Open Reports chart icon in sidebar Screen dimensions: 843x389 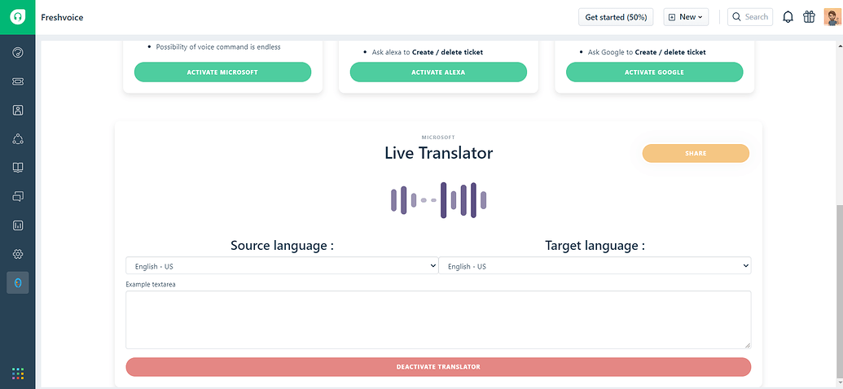click(18, 225)
